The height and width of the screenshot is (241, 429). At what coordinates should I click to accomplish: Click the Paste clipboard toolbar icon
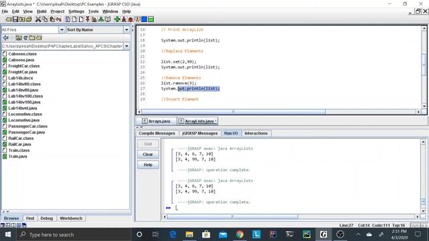[52, 19]
